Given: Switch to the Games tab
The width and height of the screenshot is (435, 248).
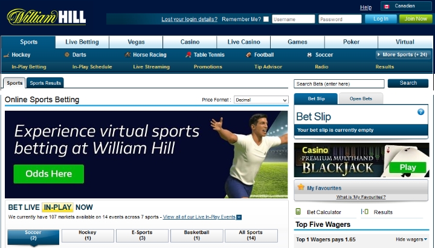Looking at the screenshot, I should point(297,42).
